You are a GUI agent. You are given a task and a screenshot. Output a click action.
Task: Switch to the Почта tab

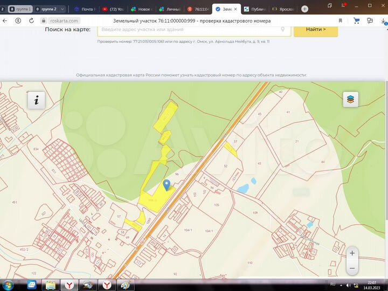click(85, 9)
